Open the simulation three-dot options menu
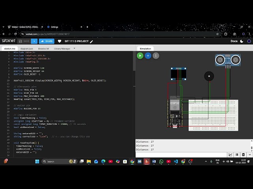This screenshot has height=189, width=253. tap(156, 56)
